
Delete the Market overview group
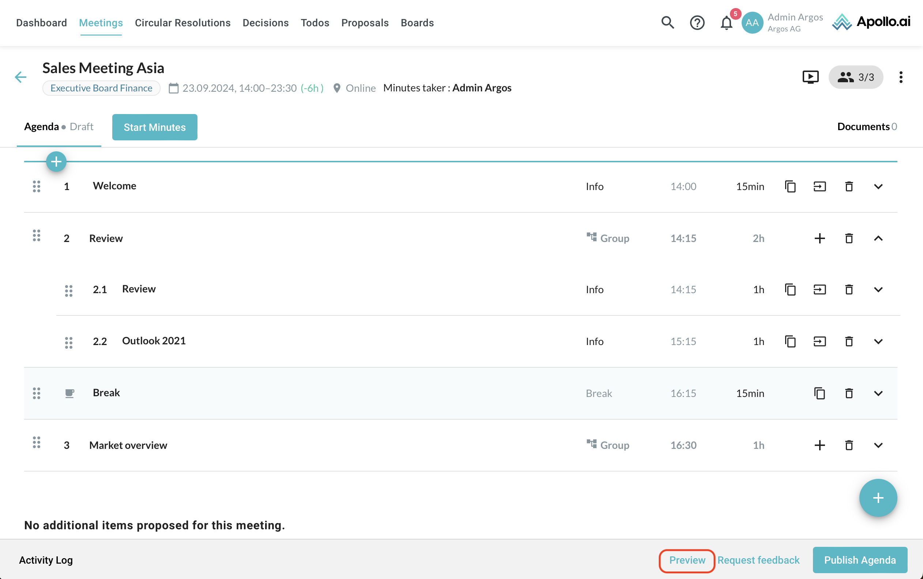click(x=849, y=445)
